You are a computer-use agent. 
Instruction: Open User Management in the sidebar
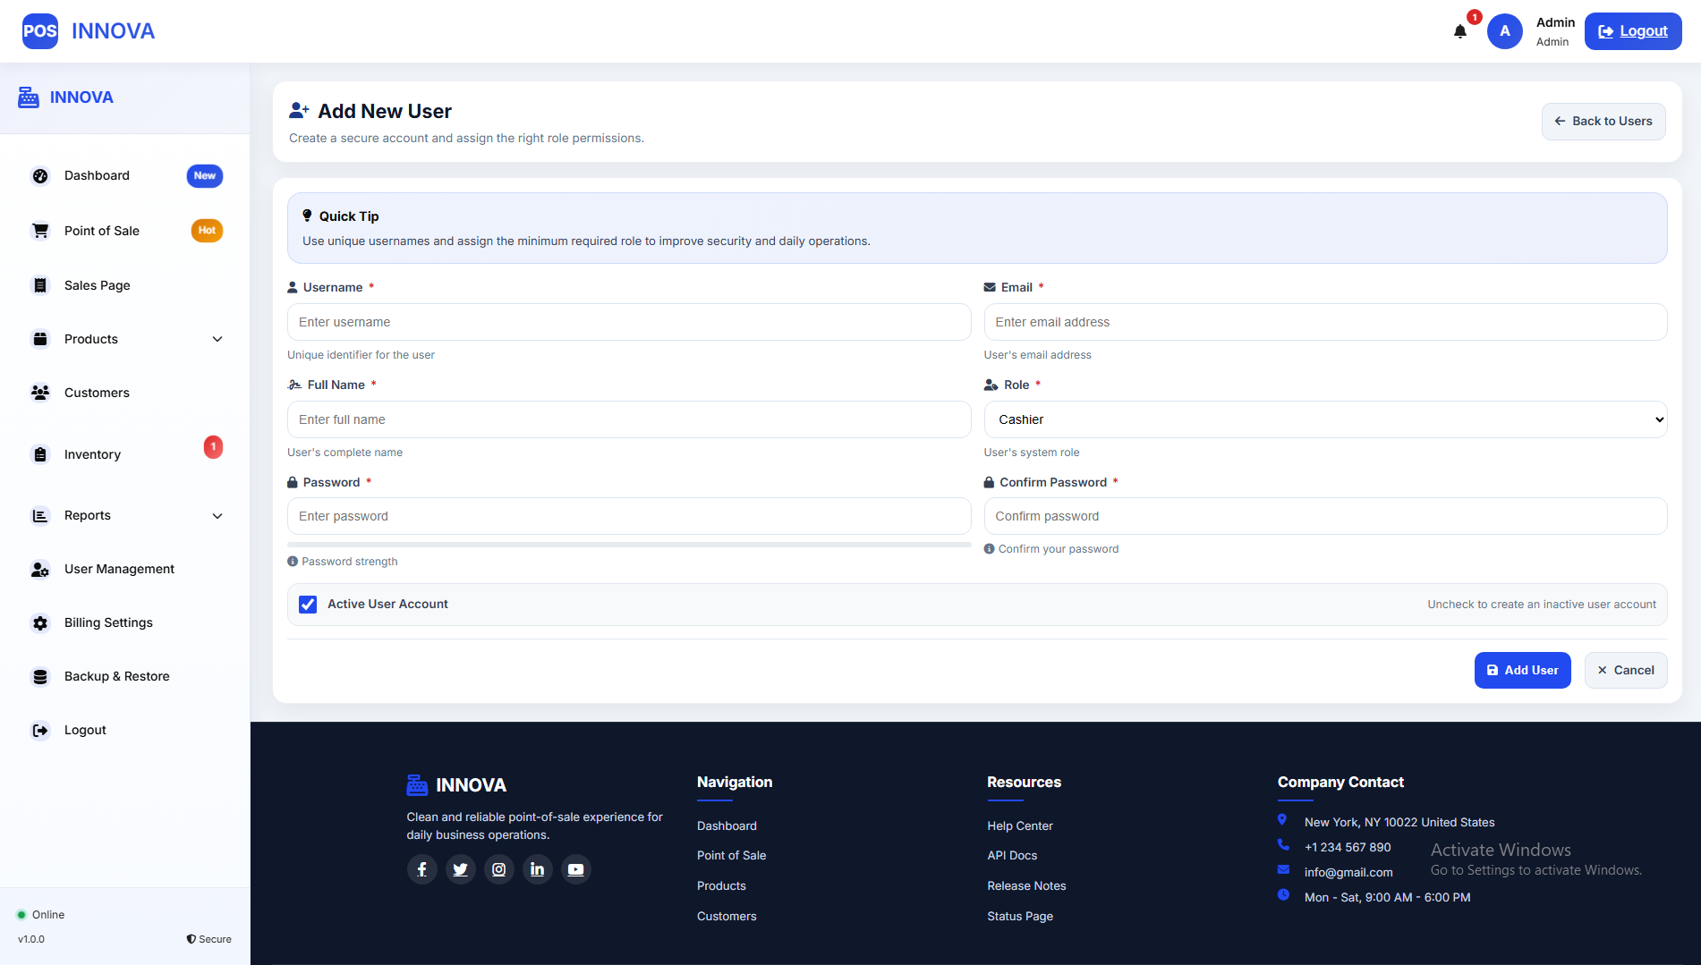tap(119, 569)
